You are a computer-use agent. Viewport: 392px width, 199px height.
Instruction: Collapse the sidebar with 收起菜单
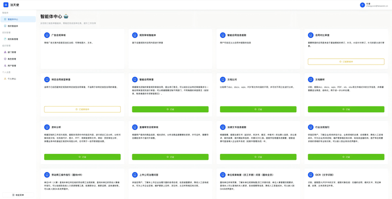click(18, 195)
